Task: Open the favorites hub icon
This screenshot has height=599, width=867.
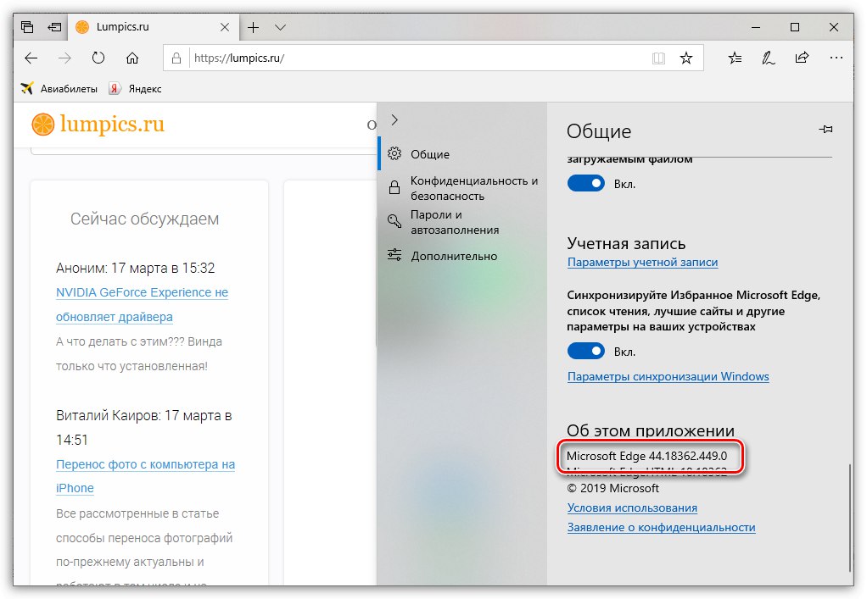Action: tap(735, 58)
